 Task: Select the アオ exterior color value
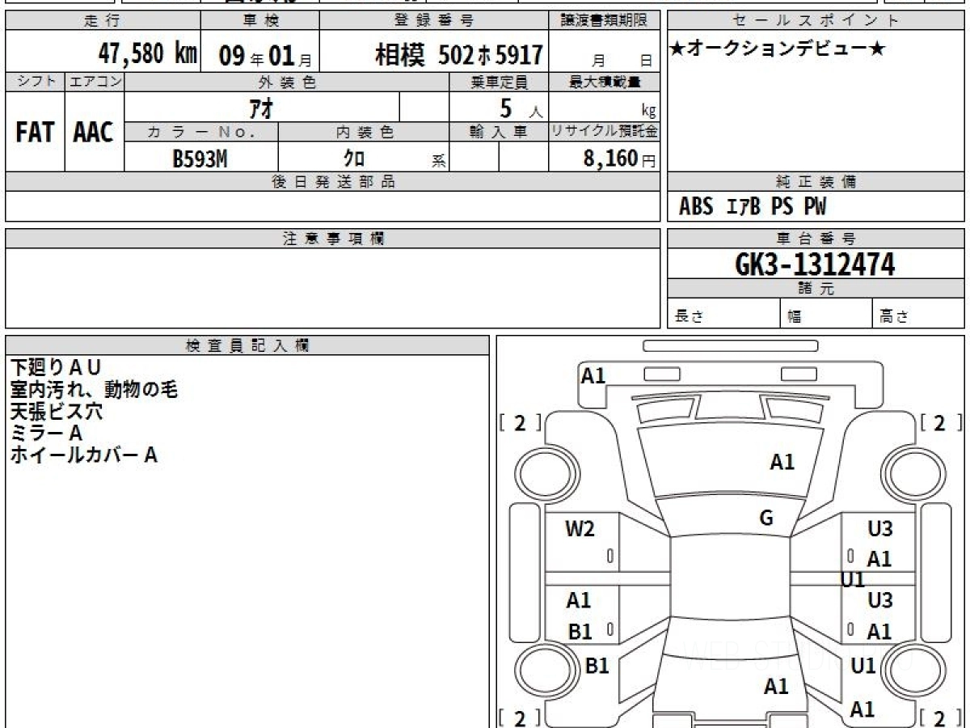(x=260, y=107)
